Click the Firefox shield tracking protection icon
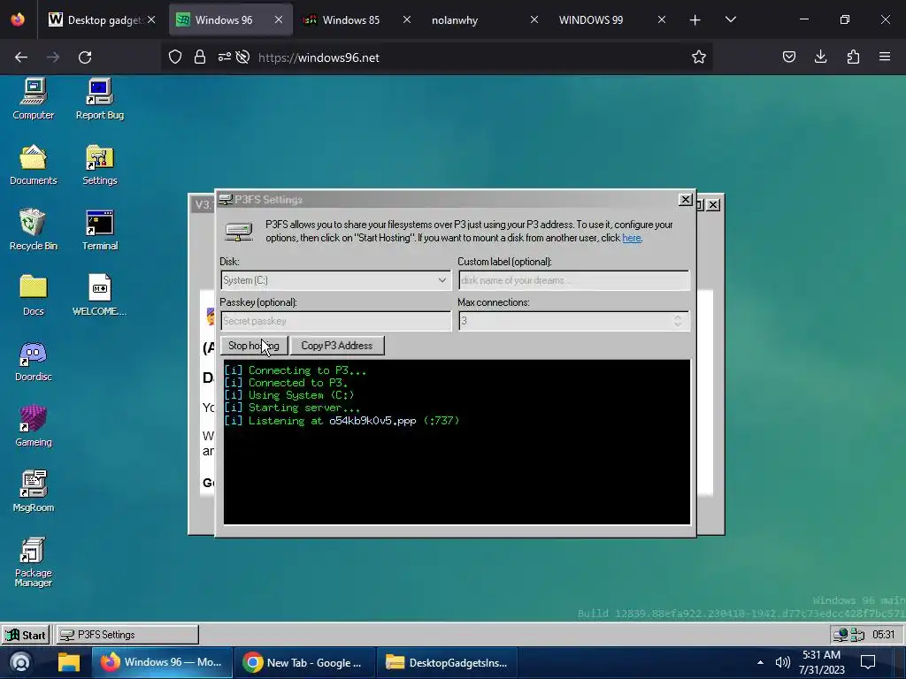Image resolution: width=906 pixels, height=679 pixels. pos(175,57)
